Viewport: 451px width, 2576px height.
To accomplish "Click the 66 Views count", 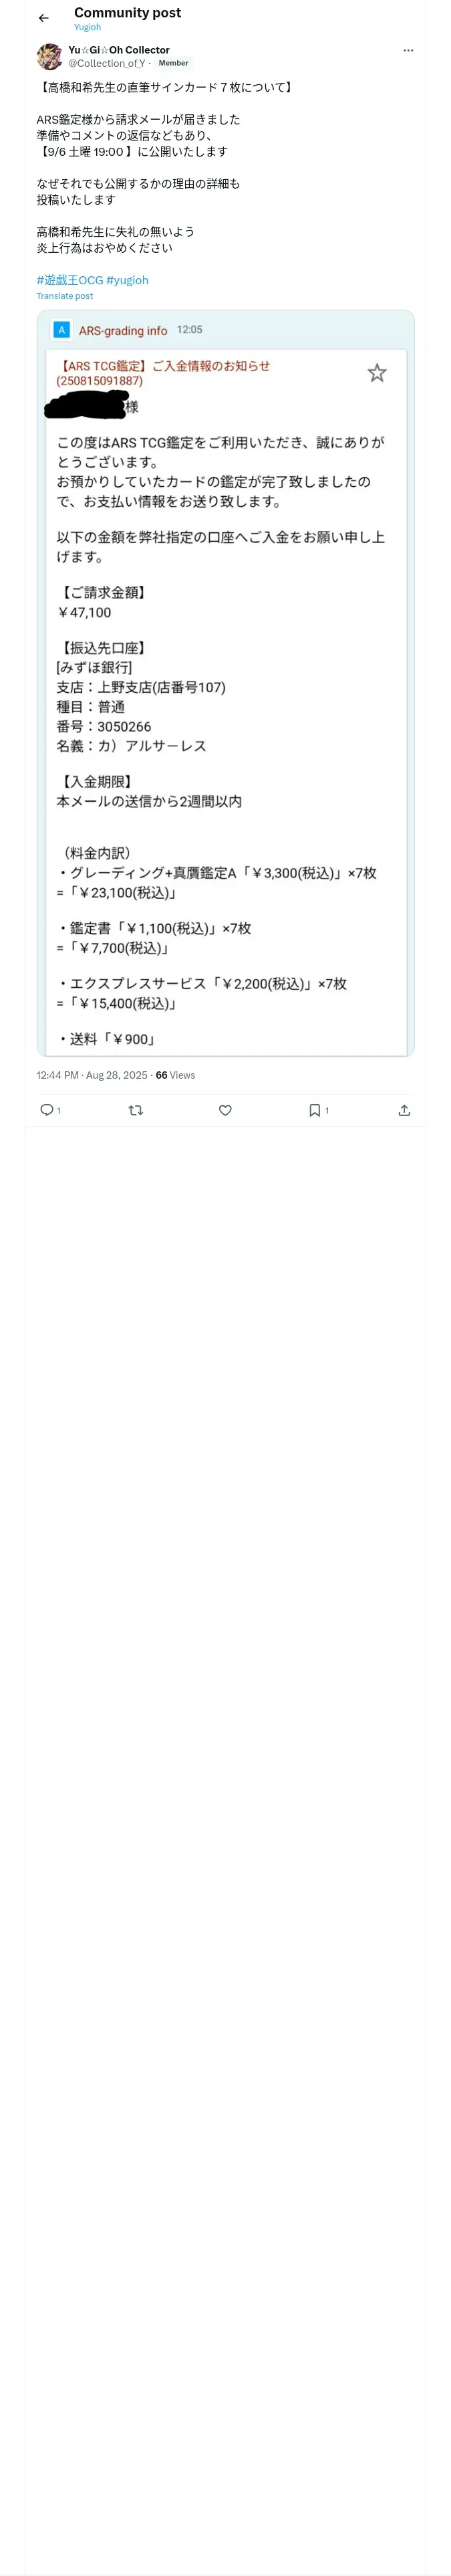I will (175, 1075).
